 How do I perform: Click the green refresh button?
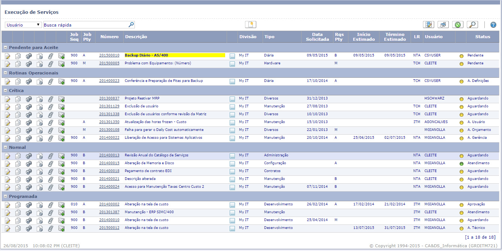coord(457,25)
